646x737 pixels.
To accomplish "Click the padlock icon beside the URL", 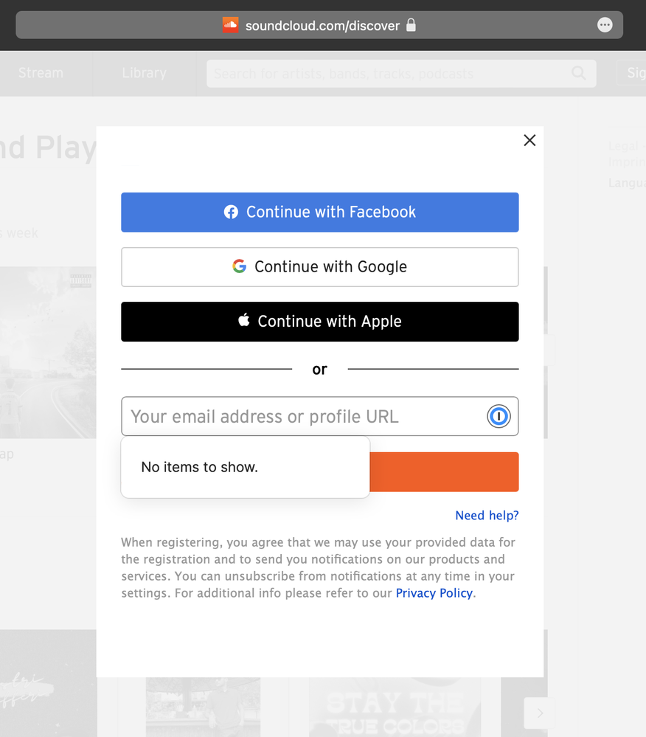I will (x=411, y=25).
